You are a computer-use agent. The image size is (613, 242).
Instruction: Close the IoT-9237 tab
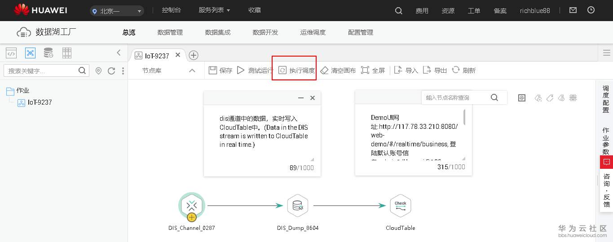[178, 55]
